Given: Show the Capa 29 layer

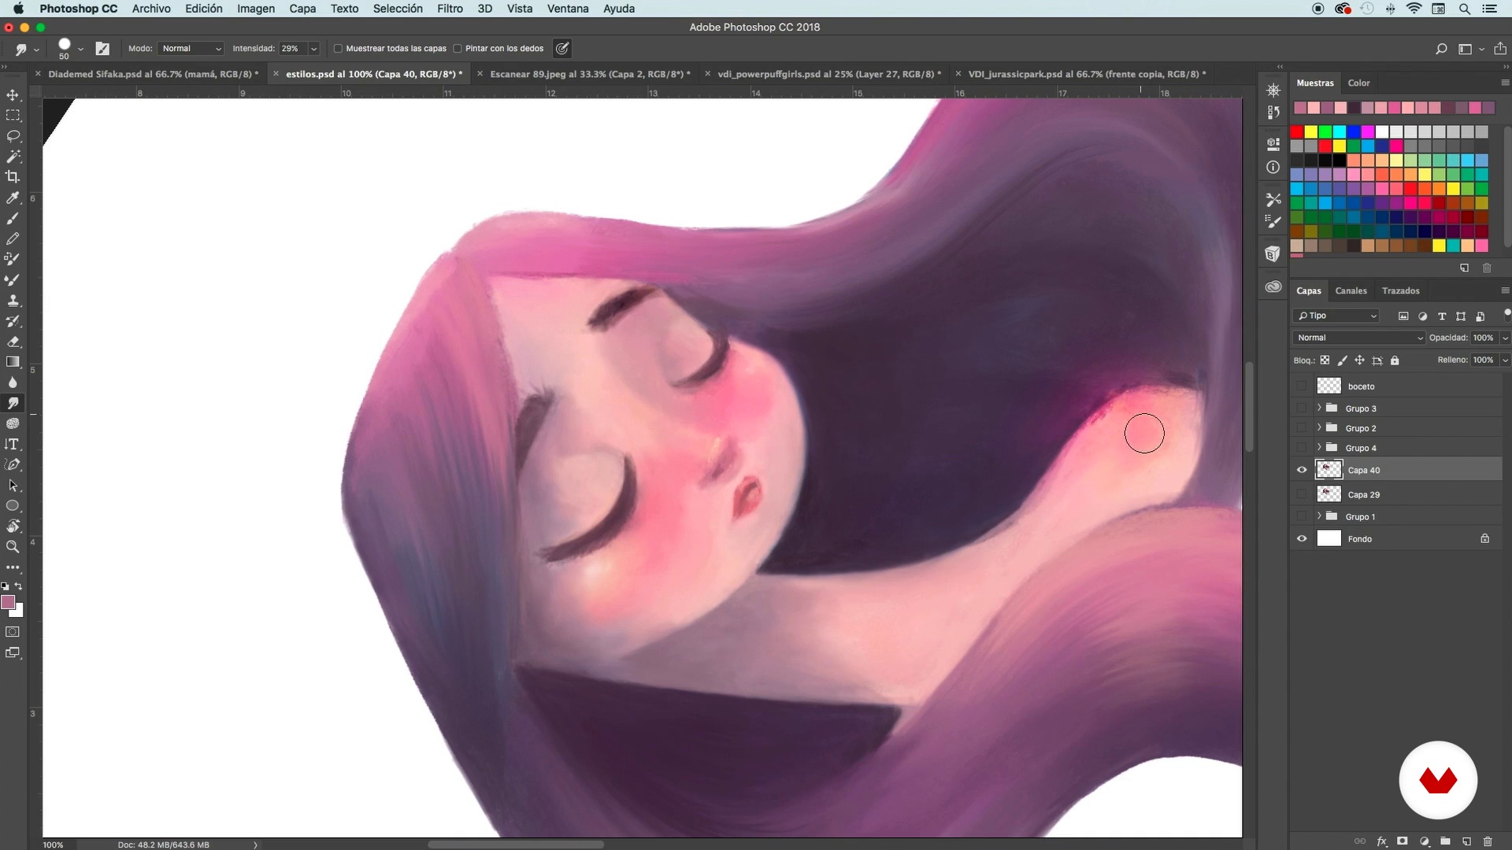Looking at the screenshot, I should coord(1302,495).
